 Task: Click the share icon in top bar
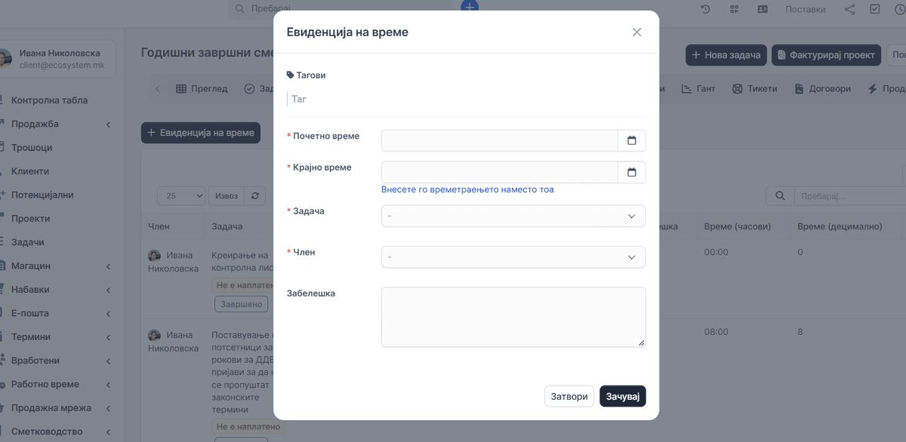coord(850,9)
